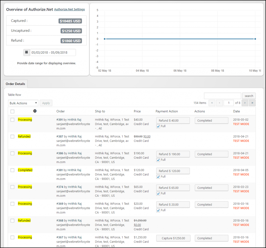The height and width of the screenshot is (248, 266).
Task: Open order #368 by Hrithik Raj
Action: tap(69, 220)
